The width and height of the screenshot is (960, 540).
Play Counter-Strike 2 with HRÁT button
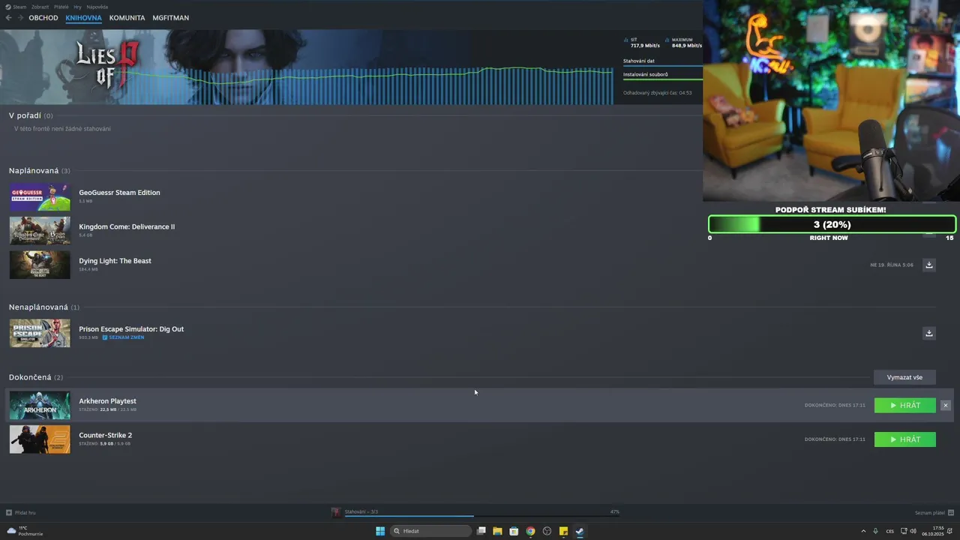(x=904, y=439)
